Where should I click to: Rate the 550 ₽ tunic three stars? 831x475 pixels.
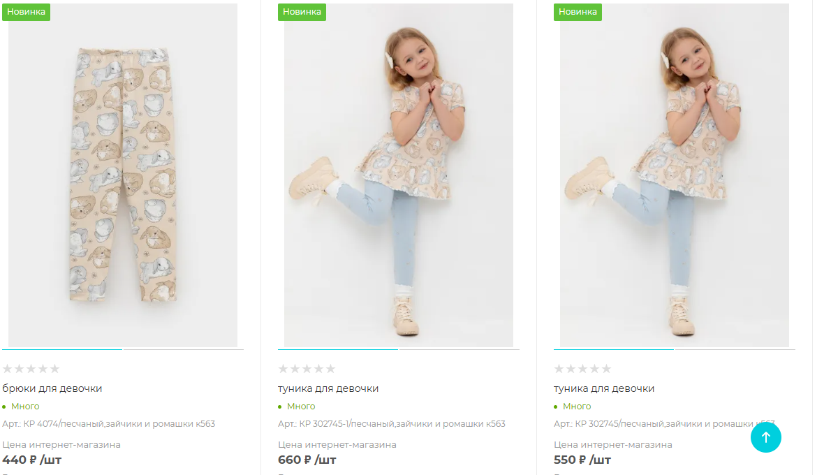click(x=582, y=369)
